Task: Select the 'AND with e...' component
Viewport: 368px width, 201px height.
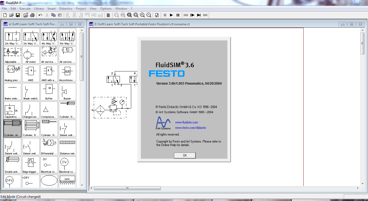Action: (49, 74)
